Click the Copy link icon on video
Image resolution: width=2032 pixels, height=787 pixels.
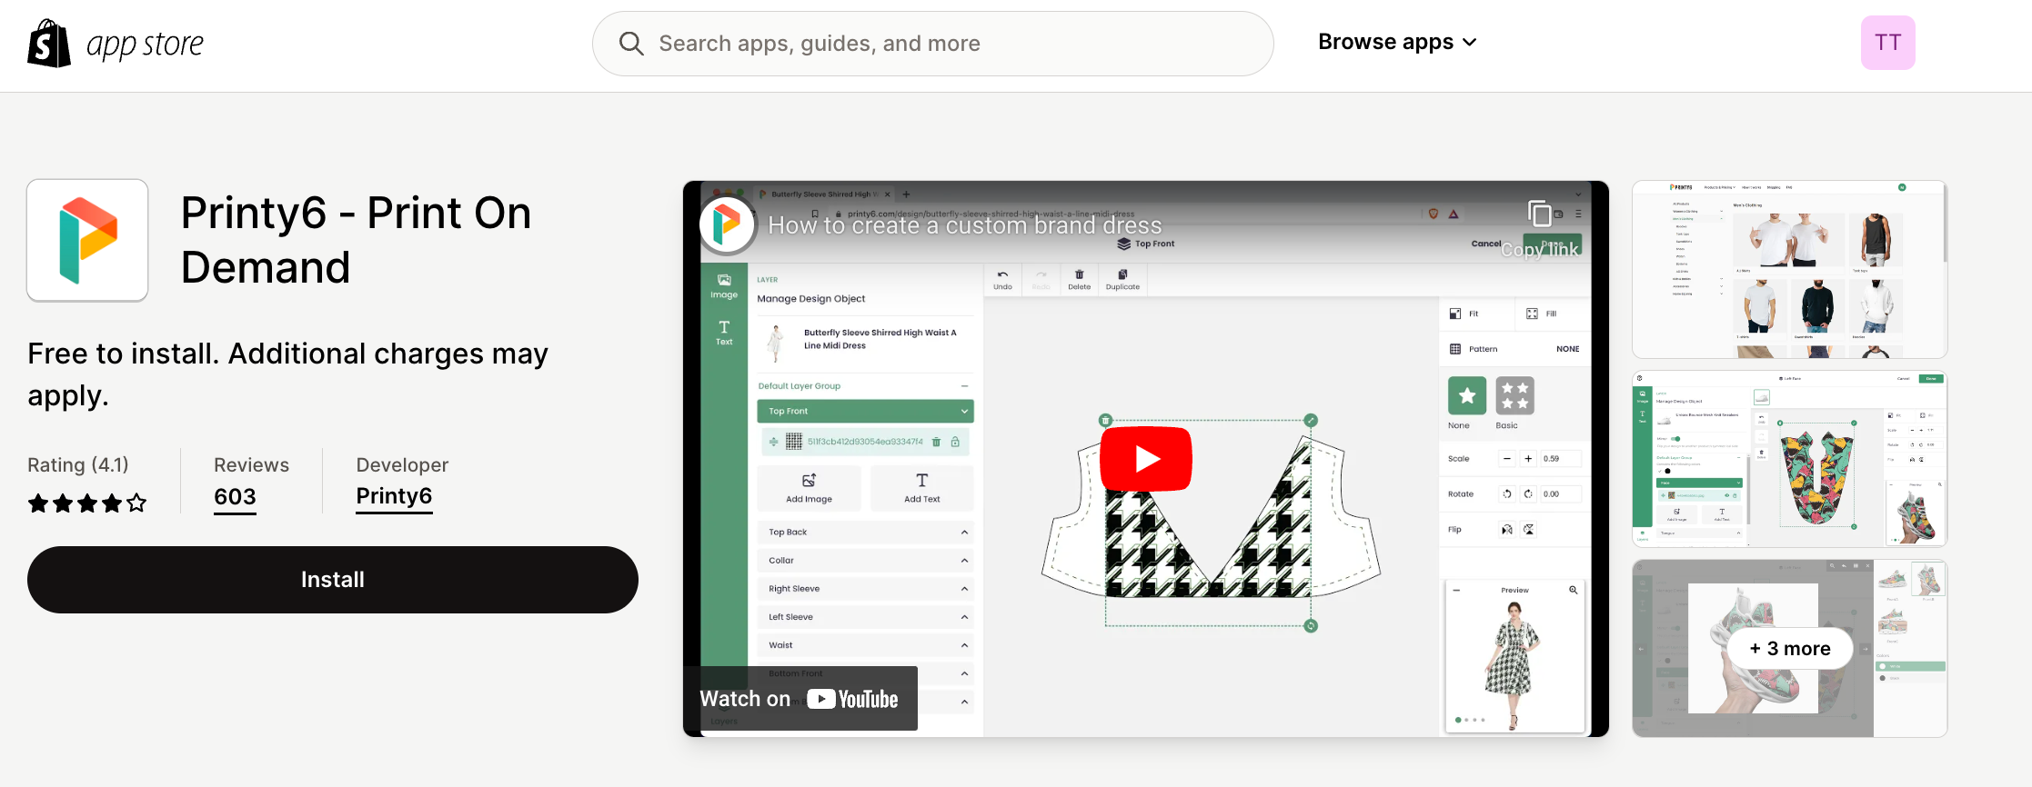point(1540,214)
